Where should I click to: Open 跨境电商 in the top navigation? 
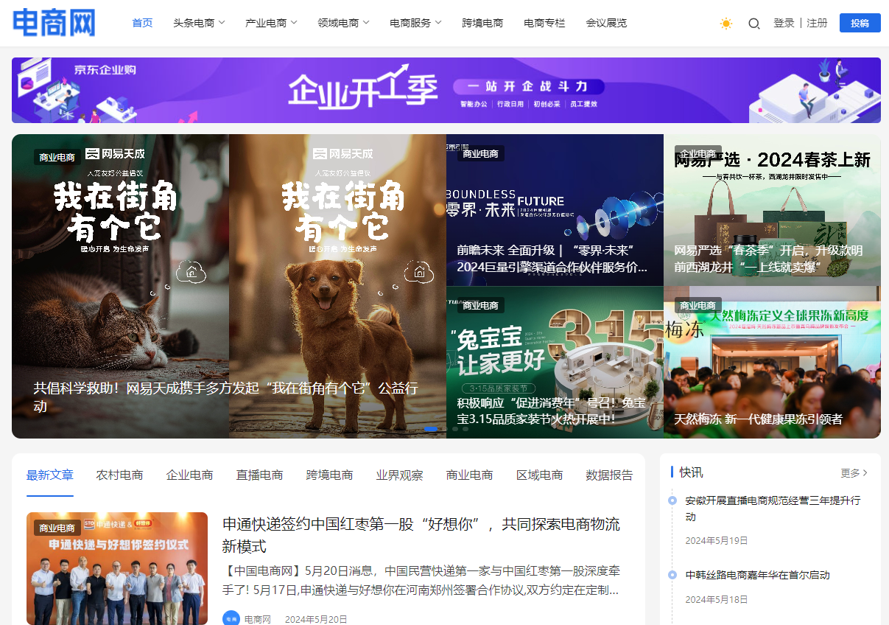coord(482,23)
